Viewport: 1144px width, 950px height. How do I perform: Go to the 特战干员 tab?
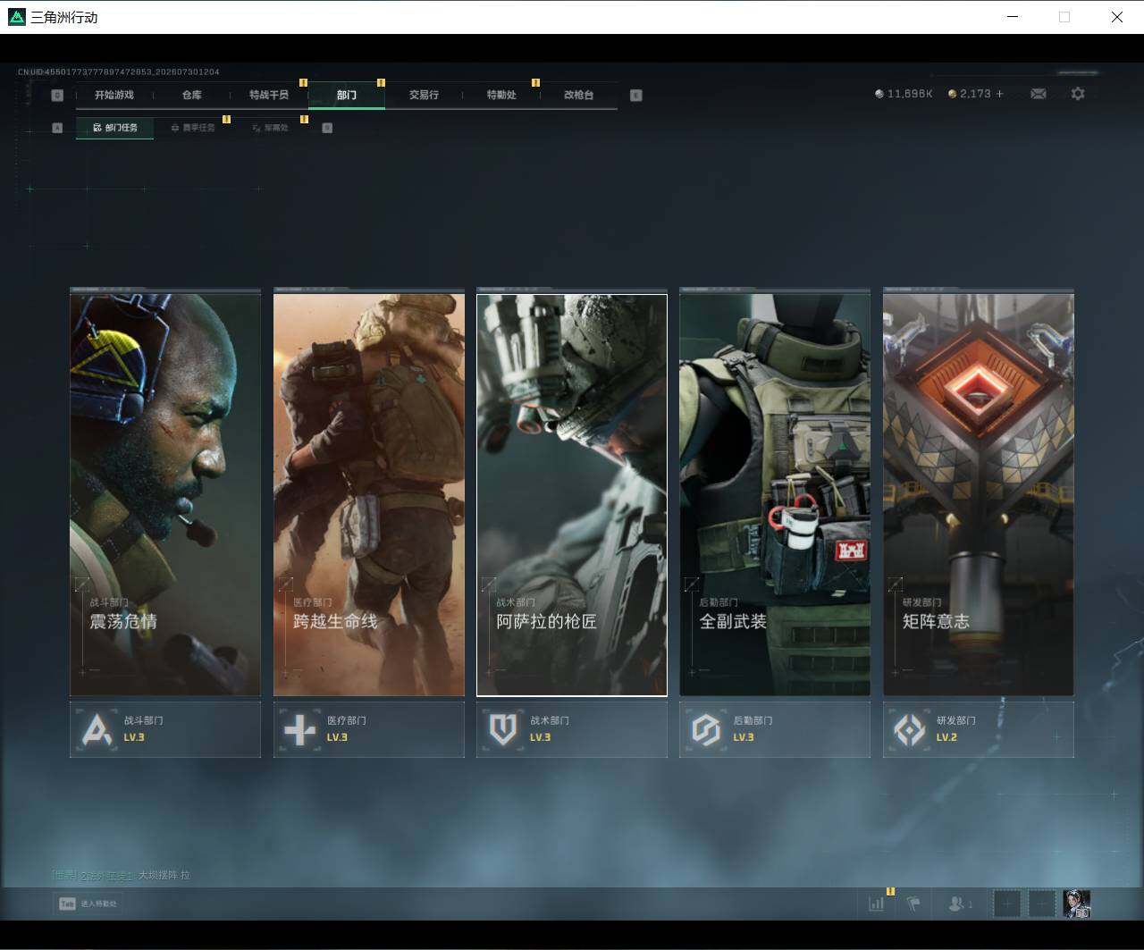pos(269,95)
